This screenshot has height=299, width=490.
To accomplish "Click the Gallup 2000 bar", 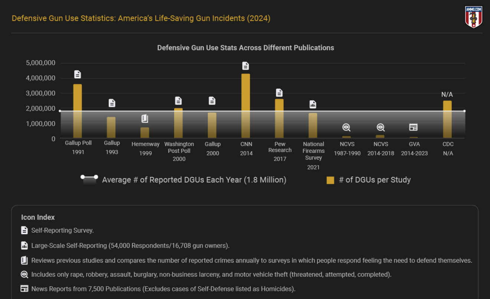I will click(212, 125).
